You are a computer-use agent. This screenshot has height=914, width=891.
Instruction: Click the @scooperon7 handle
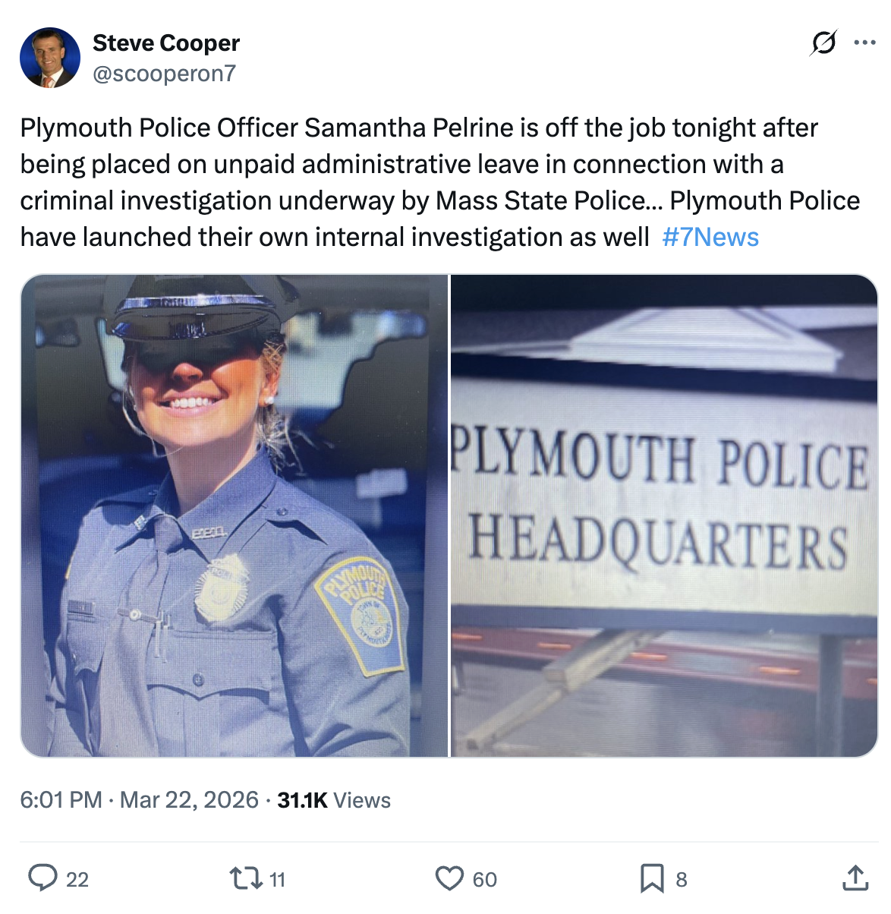tap(164, 74)
